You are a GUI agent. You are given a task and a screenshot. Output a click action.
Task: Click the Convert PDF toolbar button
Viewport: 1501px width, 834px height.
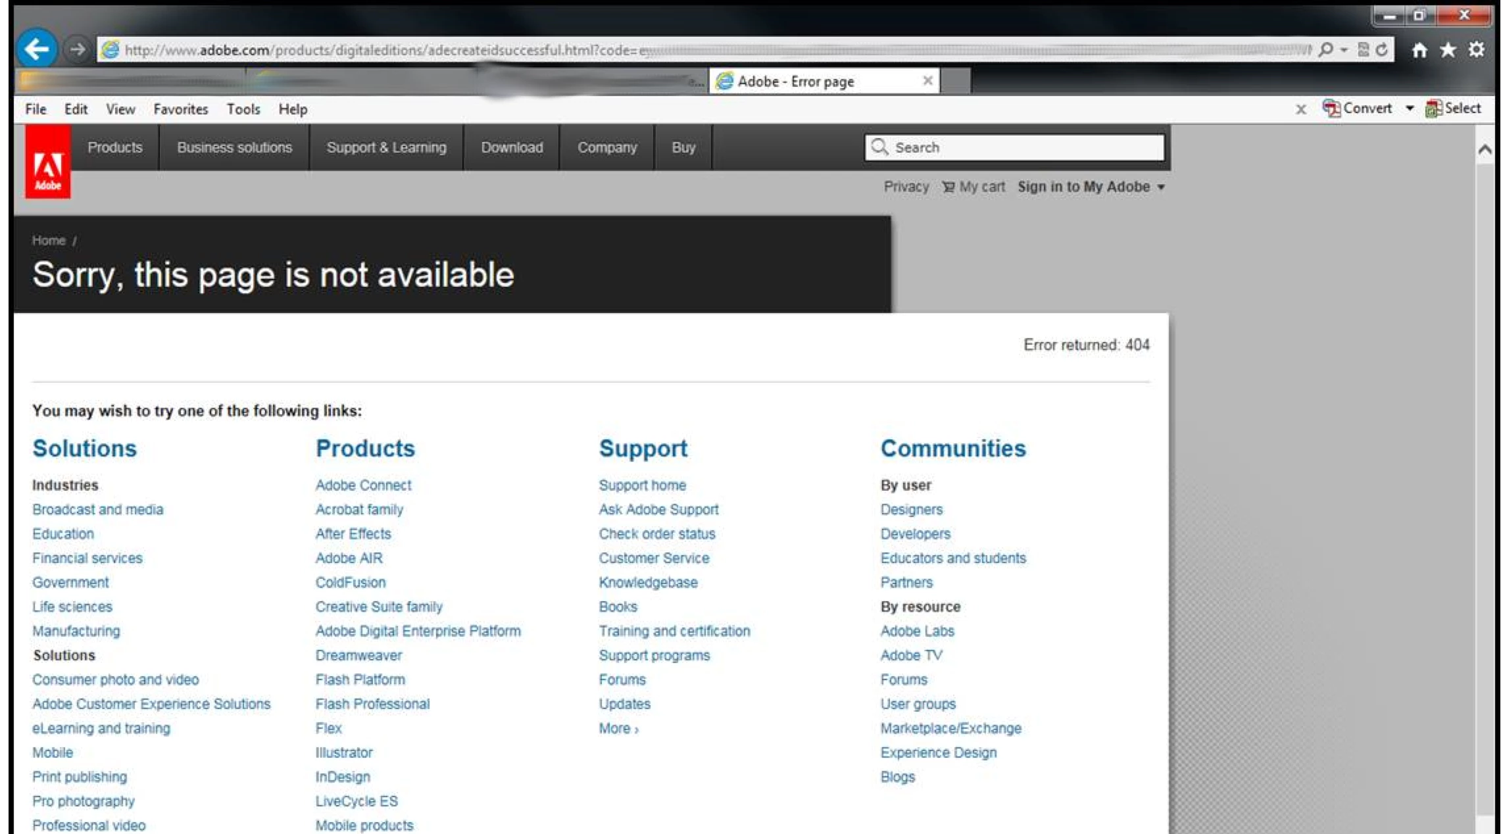click(1358, 109)
